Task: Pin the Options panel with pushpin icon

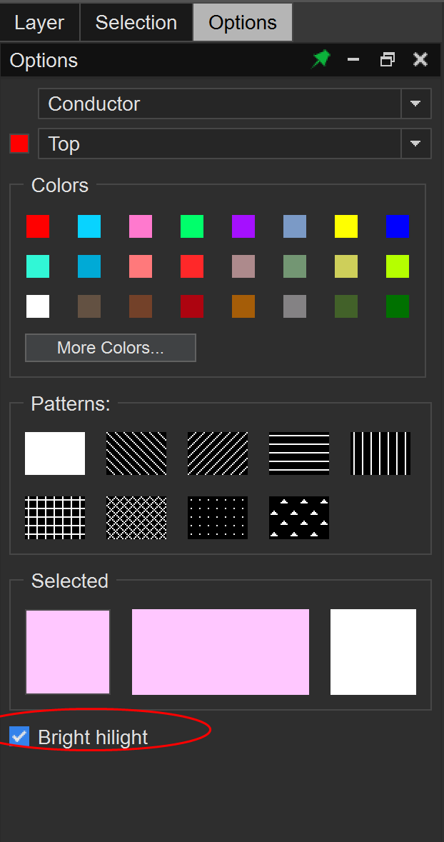Action: point(321,60)
